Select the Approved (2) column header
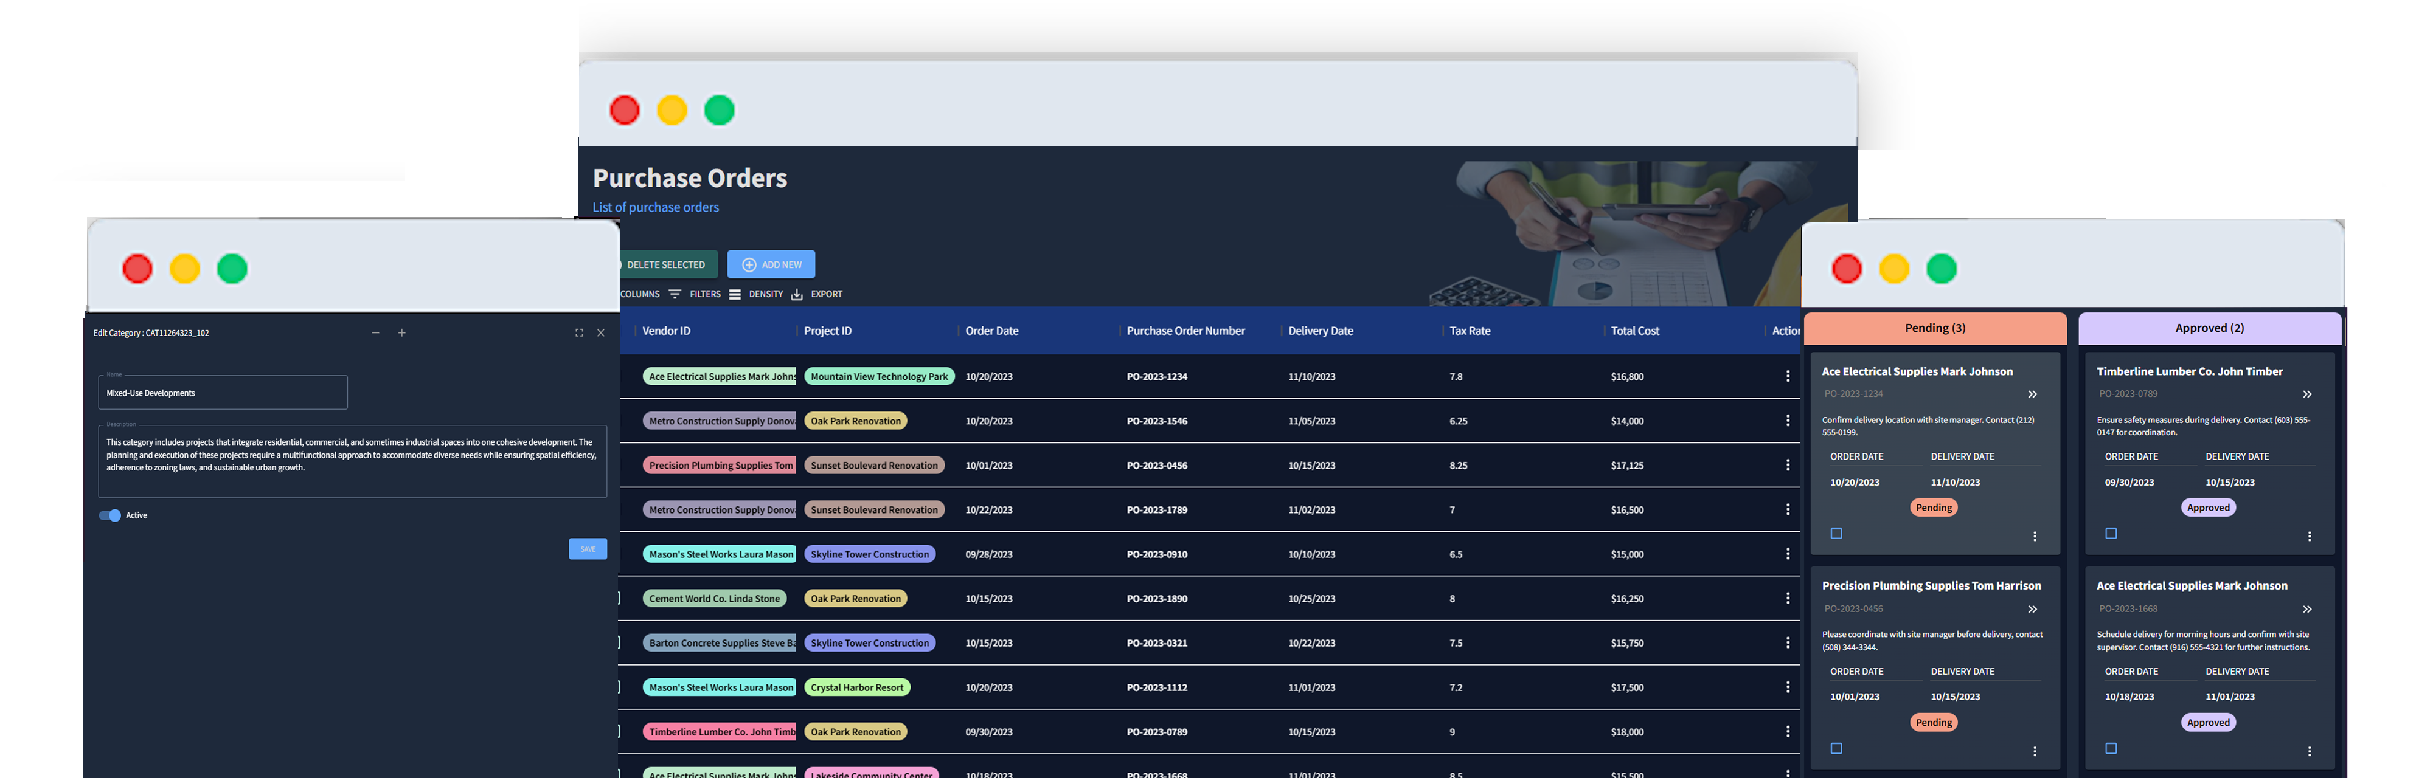The height and width of the screenshot is (778, 2433). coord(2208,328)
